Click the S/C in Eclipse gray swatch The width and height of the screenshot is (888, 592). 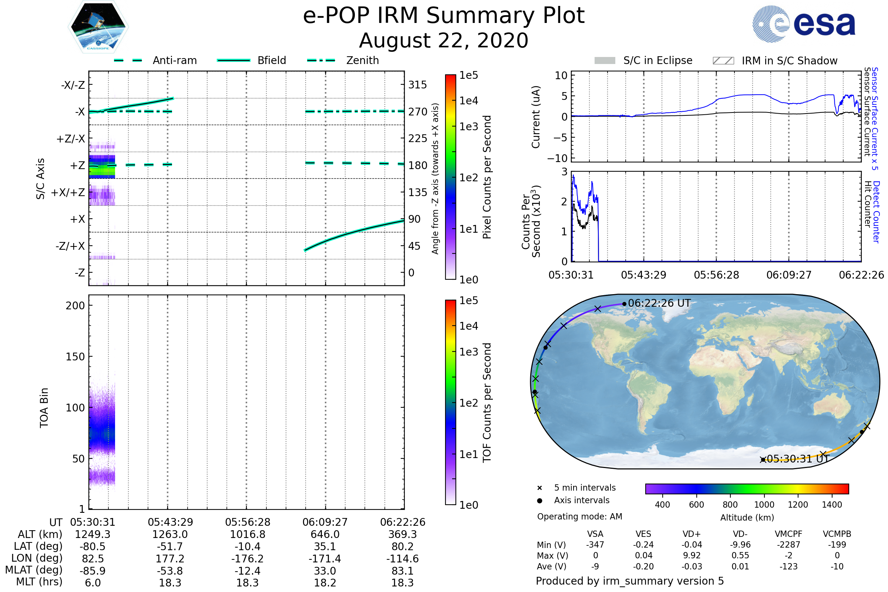coord(605,61)
